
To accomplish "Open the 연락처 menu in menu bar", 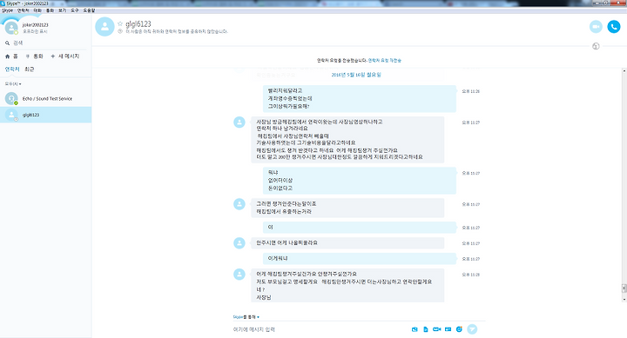I will point(23,10).
